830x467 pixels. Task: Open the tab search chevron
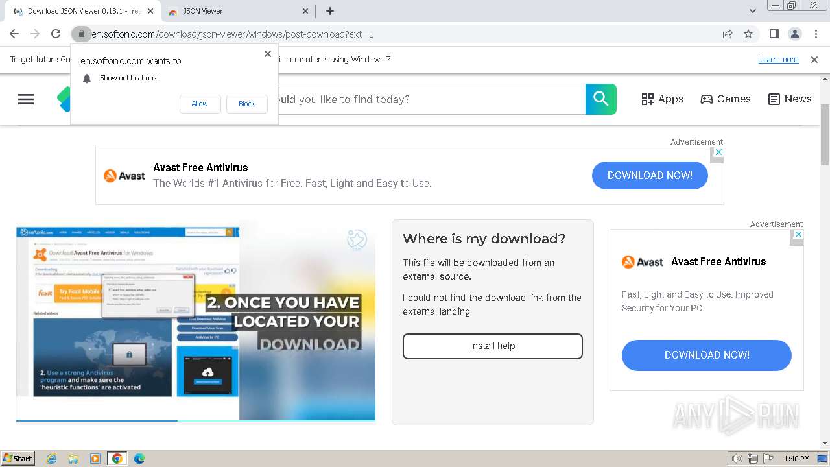[752, 11]
